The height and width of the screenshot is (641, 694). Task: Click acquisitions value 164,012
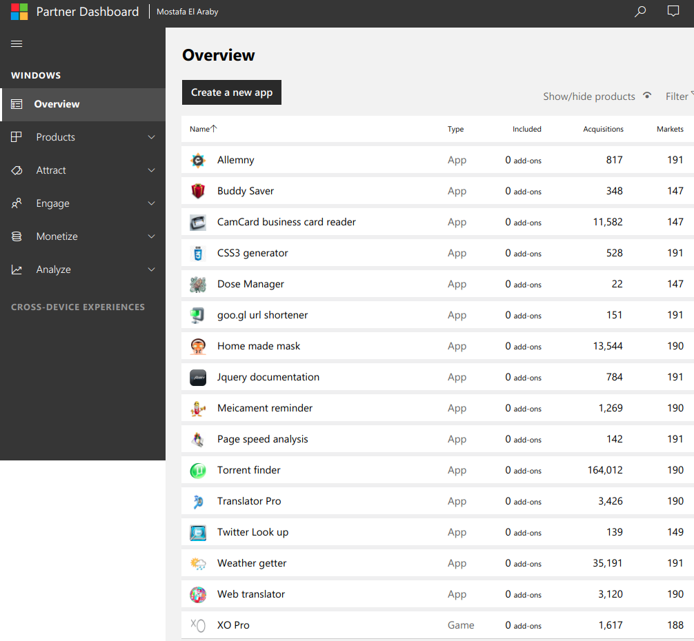coord(604,470)
